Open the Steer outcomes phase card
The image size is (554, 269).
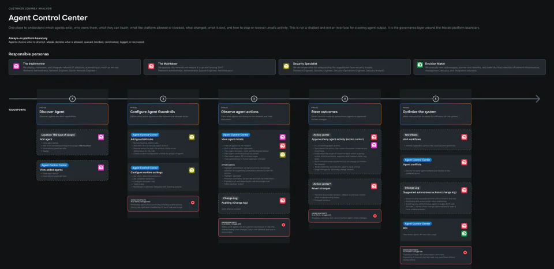tap(345, 114)
